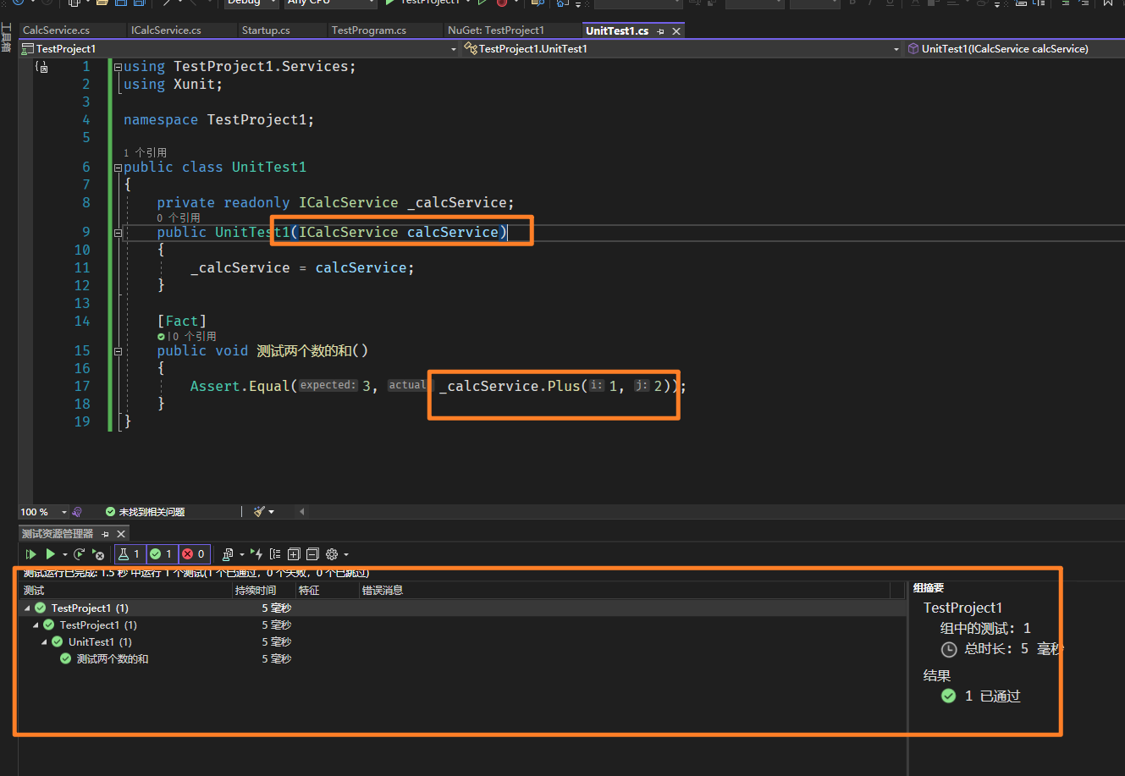Click the 持续时间 column header

point(256,591)
